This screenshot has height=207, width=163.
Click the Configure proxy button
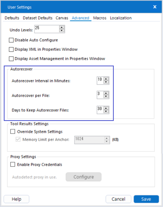pyautogui.click(x=83, y=177)
